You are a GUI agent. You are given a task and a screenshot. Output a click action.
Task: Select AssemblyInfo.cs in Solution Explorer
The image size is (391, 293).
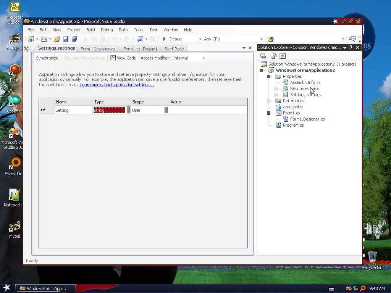click(x=305, y=82)
